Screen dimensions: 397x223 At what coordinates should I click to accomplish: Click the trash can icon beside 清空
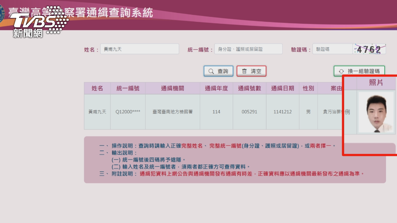(245, 71)
